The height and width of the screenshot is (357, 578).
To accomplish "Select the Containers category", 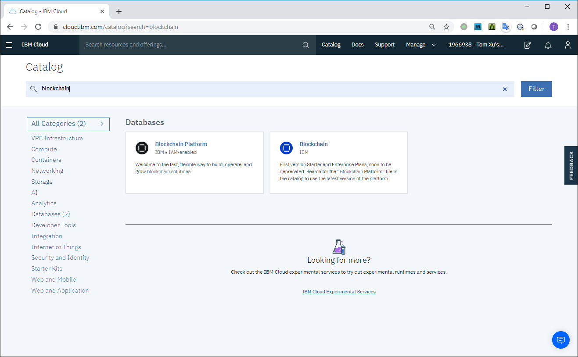I will click(46, 160).
